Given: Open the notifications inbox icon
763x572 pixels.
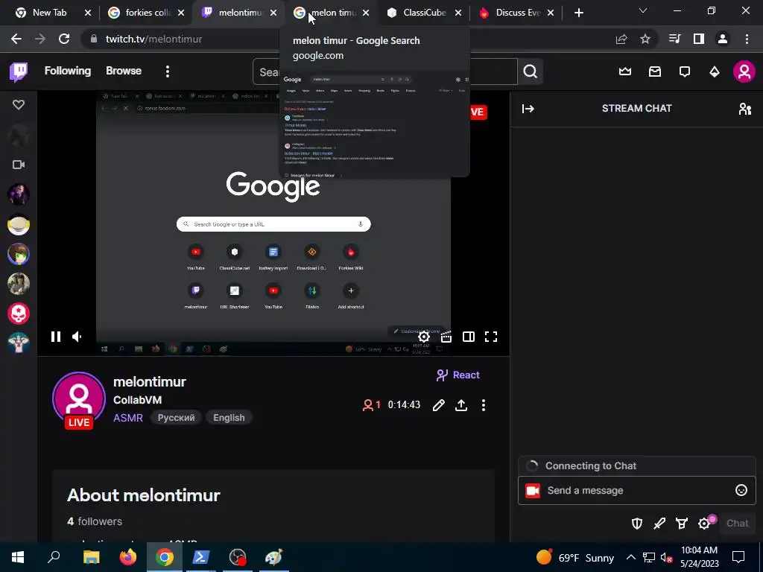Looking at the screenshot, I should pos(655,71).
